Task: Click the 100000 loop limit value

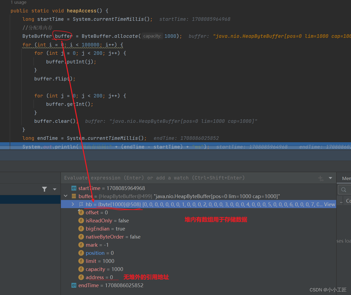Action: (x=91, y=45)
